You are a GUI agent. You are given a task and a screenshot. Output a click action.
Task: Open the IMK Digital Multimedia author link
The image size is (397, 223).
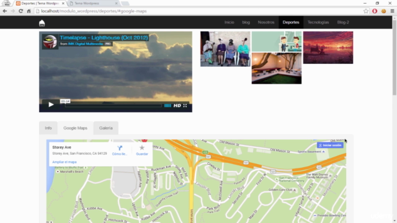(86, 44)
